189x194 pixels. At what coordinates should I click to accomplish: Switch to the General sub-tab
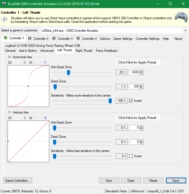[10, 51]
